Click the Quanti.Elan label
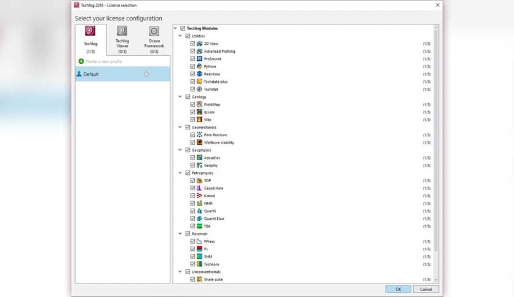This screenshot has width=514, height=297. tap(214, 218)
